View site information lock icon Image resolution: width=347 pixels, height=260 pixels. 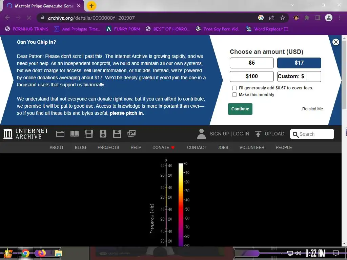point(43,18)
